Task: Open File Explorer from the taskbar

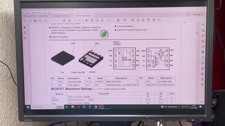Action: click(x=73, y=107)
